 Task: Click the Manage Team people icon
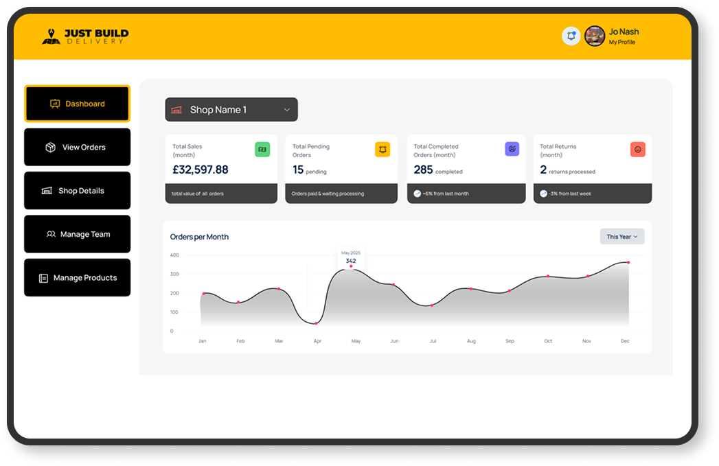click(49, 234)
